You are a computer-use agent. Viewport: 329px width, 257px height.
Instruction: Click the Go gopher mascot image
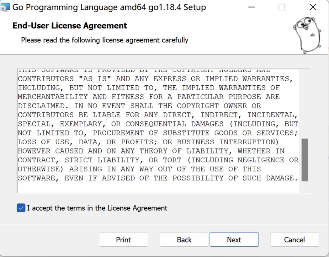click(x=307, y=35)
